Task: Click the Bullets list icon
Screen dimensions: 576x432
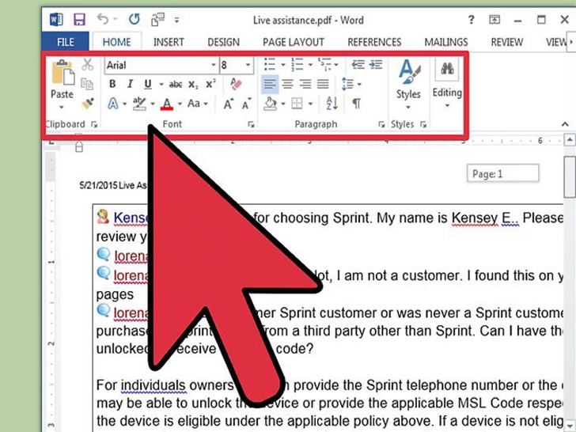Action: pos(270,65)
